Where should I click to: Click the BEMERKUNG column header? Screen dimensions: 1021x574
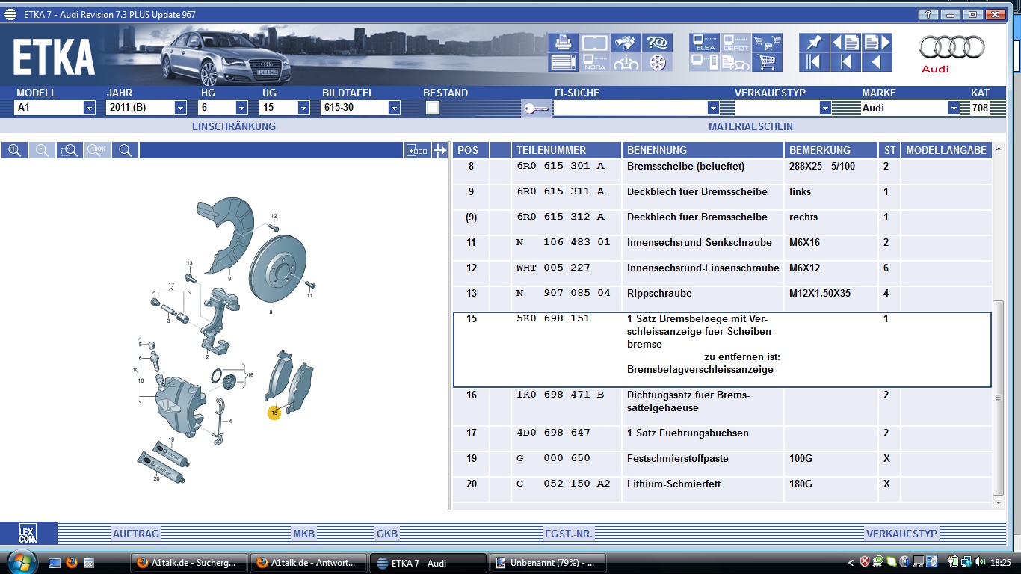pos(831,150)
